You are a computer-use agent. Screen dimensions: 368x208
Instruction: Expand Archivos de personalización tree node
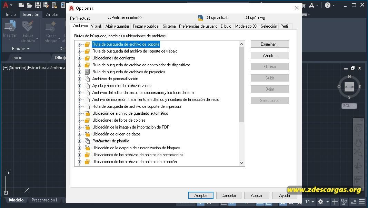pyautogui.click(x=79, y=79)
